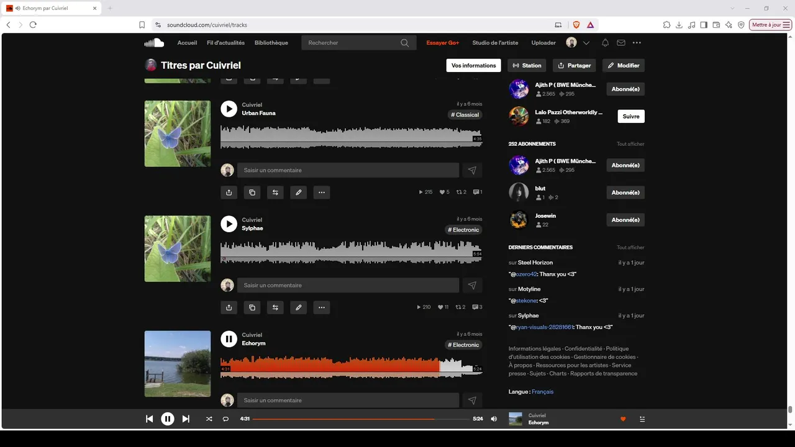Open messages envelope icon
Image resolution: width=795 pixels, height=447 pixels.
[x=620, y=43]
